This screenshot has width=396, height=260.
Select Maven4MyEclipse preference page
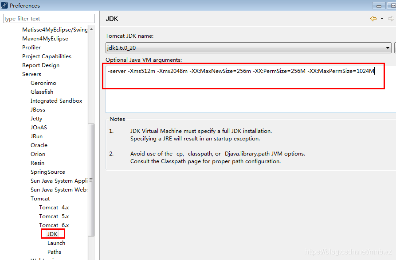pyautogui.click(x=45, y=39)
